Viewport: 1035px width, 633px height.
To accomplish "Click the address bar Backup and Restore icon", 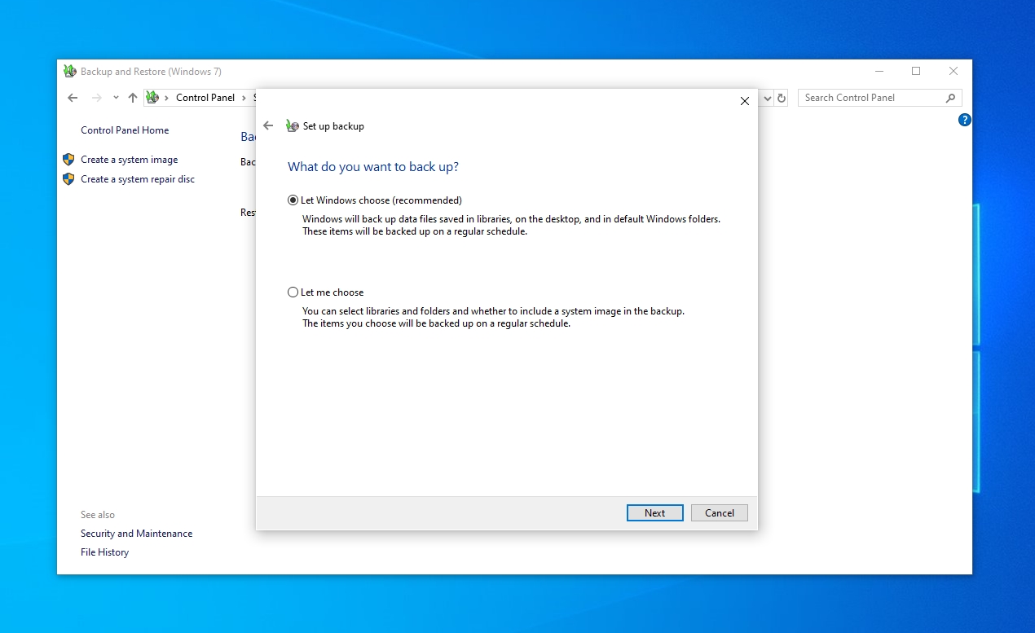I will 152,98.
